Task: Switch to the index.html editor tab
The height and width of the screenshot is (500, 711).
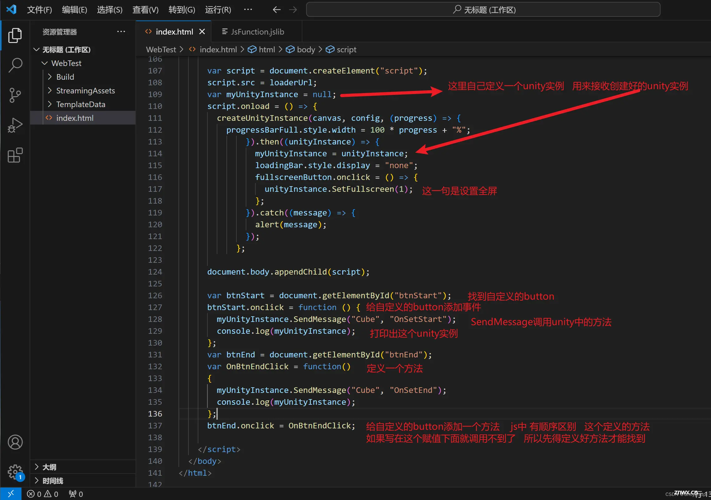Action: coord(174,31)
